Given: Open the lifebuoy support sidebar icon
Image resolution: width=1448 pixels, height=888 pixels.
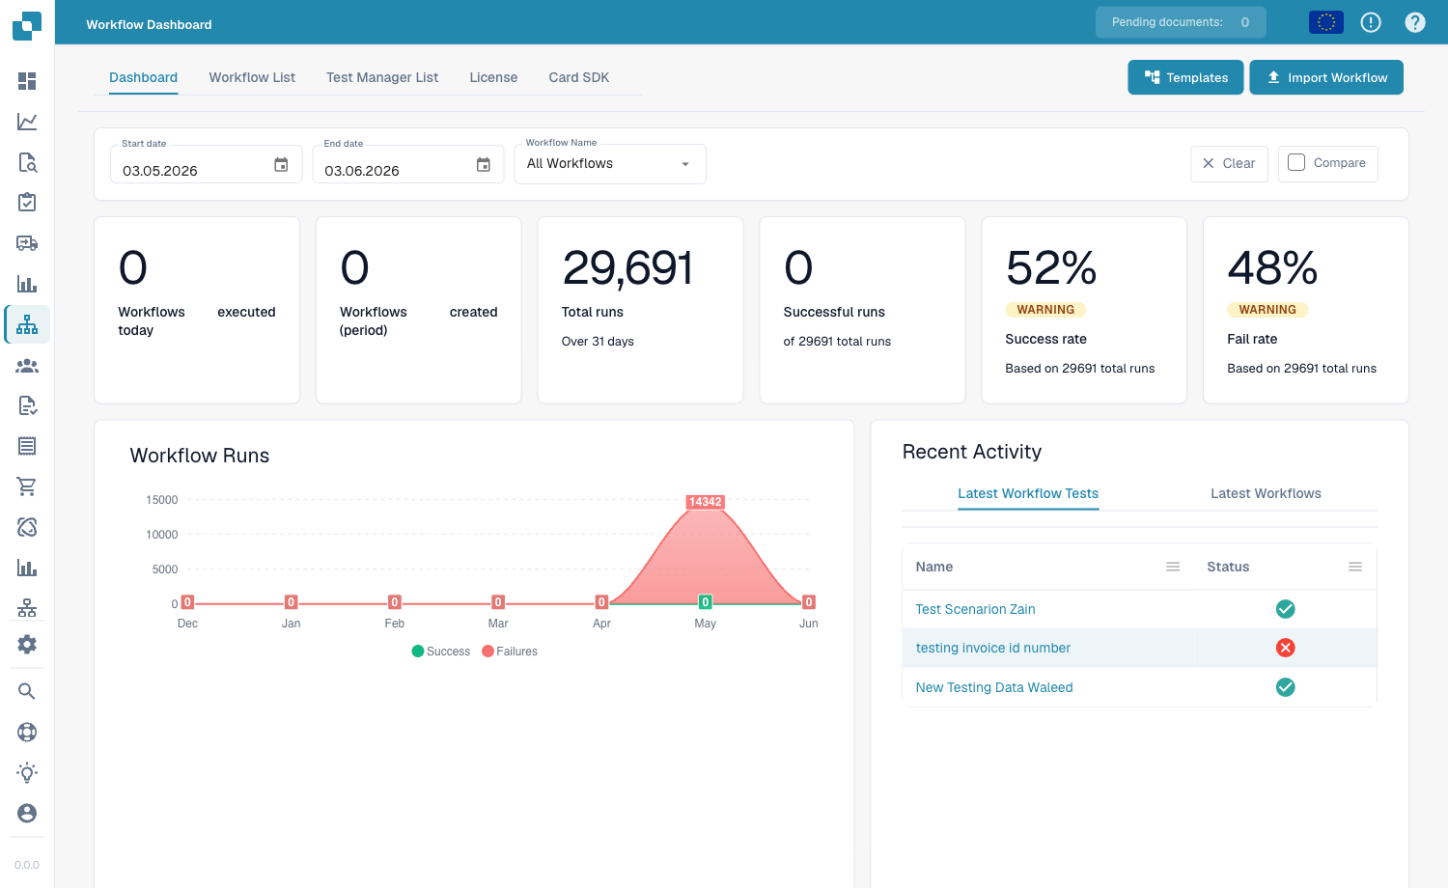Looking at the screenshot, I should (x=27, y=732).
